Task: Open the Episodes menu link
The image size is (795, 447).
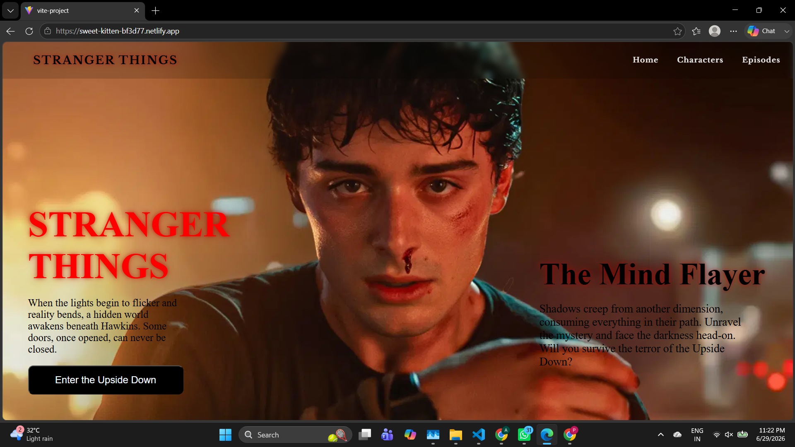Action: click(x=761, y=60)
